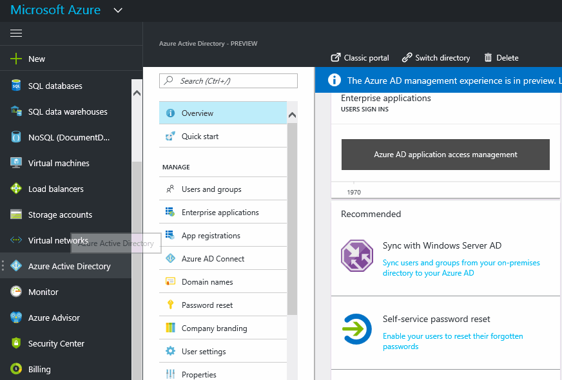Click the Properties sliders icon

(171, 374)
